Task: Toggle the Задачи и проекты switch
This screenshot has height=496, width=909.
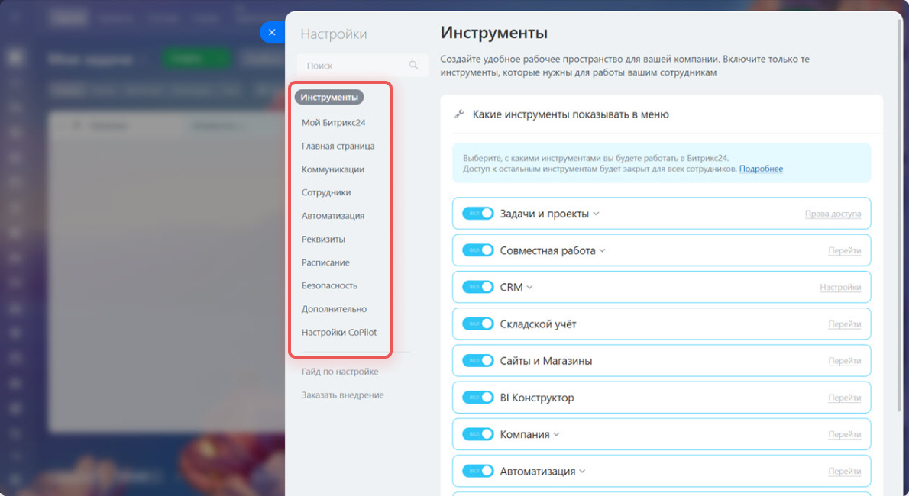Action: [477, 213]
